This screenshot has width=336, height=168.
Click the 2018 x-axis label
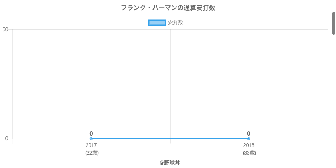249,145
